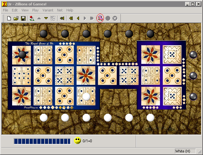The image size is (203, 155).
Task: Rewind to game start with the triple-arrow icon
Action: [62, 18]
